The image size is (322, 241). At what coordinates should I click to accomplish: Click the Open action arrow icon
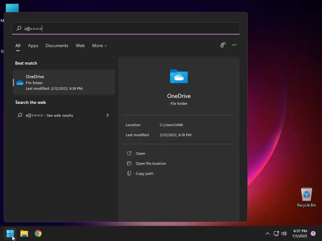pyautogui.click(x=129, y=153)
